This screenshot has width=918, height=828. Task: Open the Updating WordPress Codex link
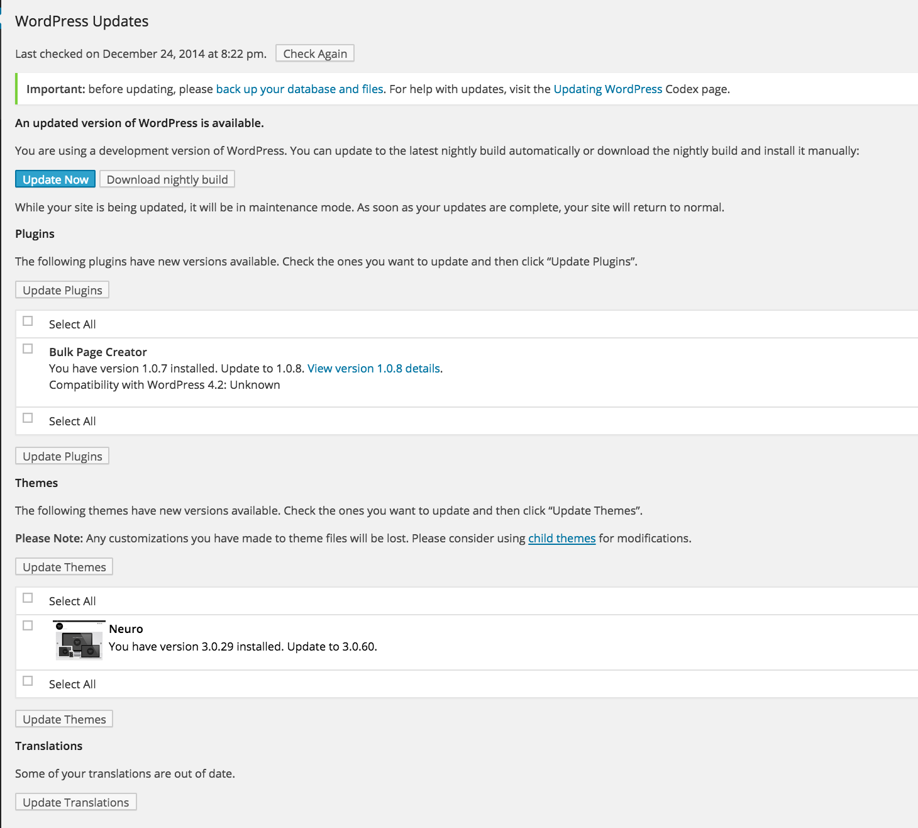(x=608, y=89)
